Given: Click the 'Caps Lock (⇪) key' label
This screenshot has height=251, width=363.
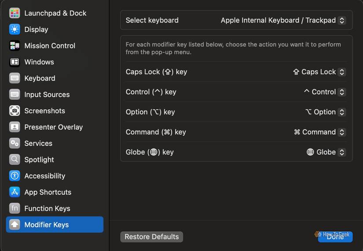Looking at the screenshot, I should click(x=156, y=72).
